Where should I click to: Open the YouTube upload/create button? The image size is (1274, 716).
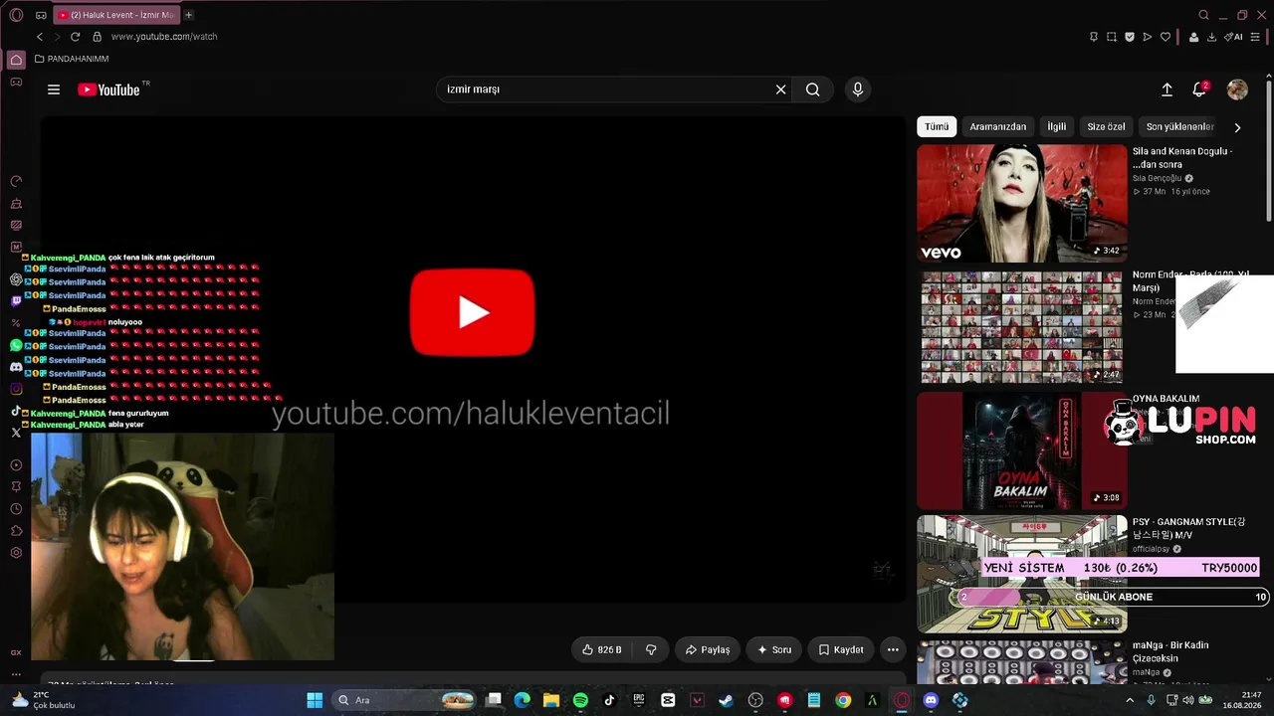click(x=1167, y=89)
